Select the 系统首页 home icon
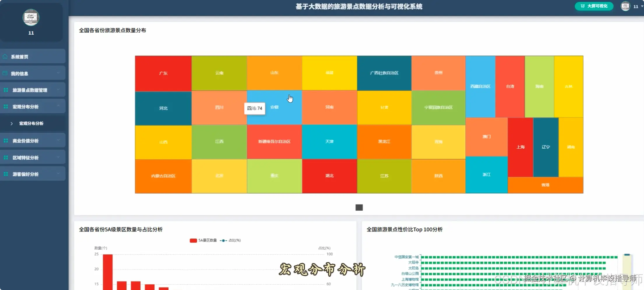Screen dimensions: 644x290 coord(5,56)
